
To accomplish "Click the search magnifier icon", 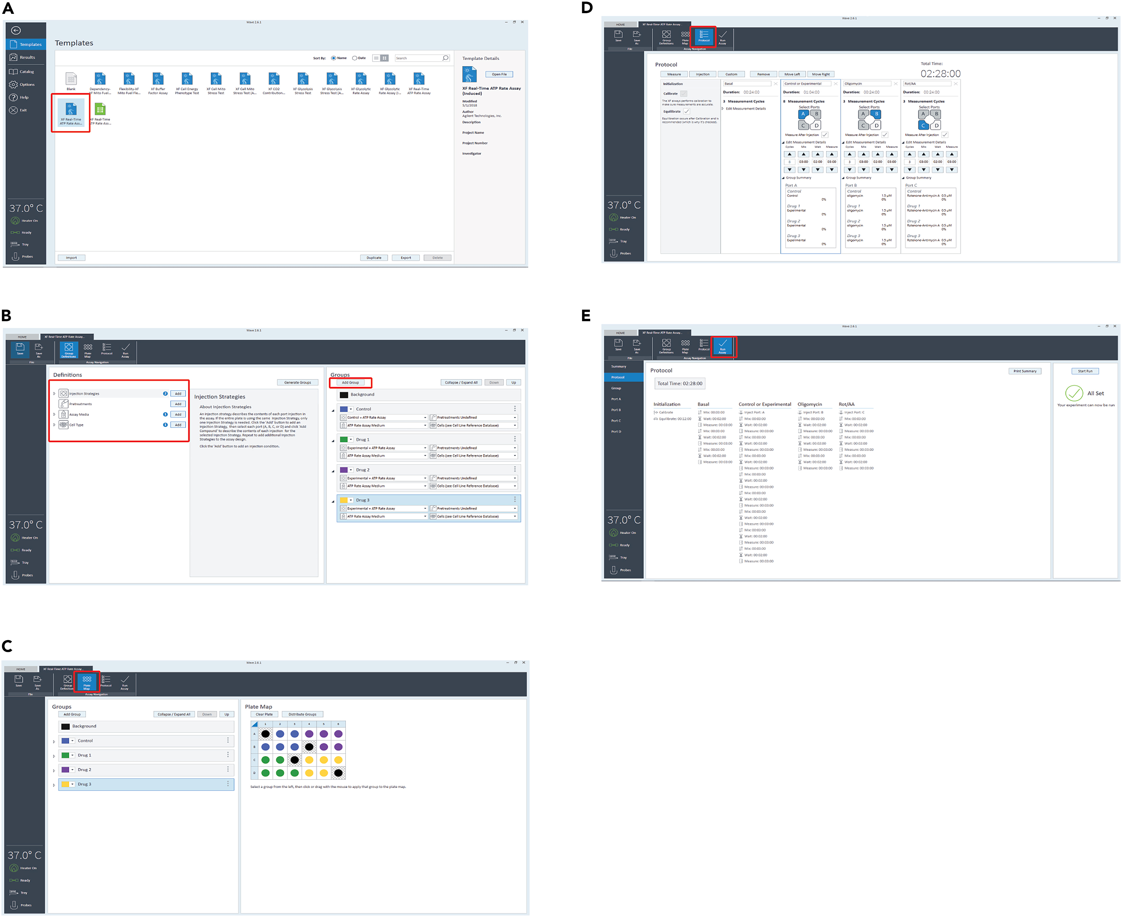I will (x=445, y=58).
